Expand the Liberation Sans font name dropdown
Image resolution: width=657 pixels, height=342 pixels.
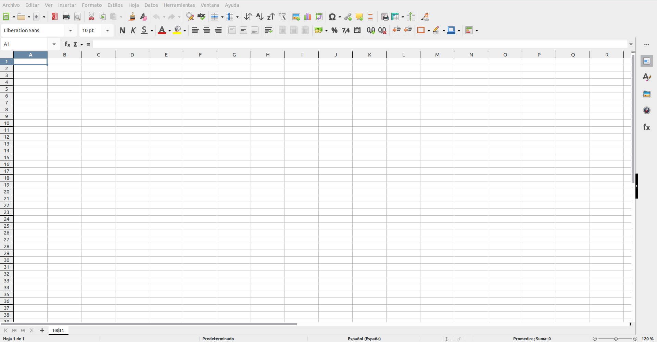click(x=71, y=30)
